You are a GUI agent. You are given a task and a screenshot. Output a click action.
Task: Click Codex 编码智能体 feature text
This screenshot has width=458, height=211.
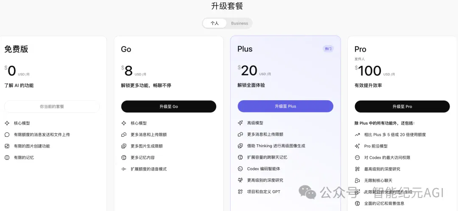pos(263,169)
